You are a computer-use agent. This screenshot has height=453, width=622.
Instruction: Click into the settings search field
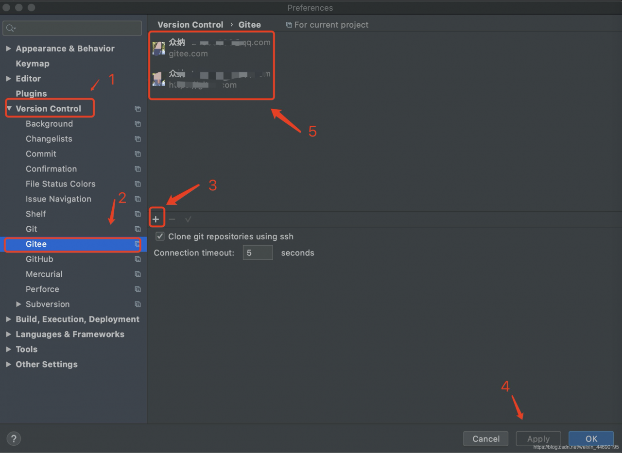point(72,28)
